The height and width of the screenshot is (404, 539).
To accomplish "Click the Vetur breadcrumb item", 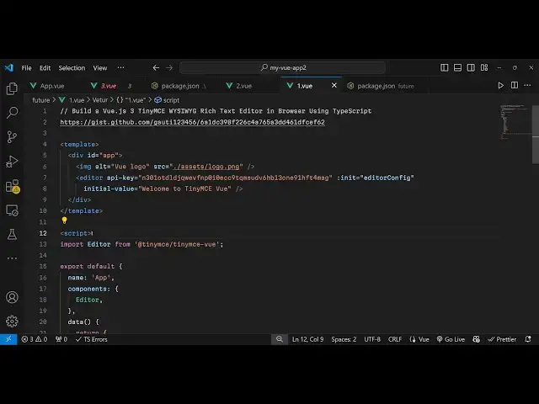I will [100, 100].
